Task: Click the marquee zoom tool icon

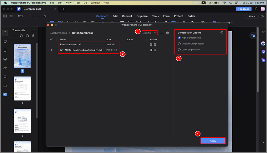Action: coord(44,16)
